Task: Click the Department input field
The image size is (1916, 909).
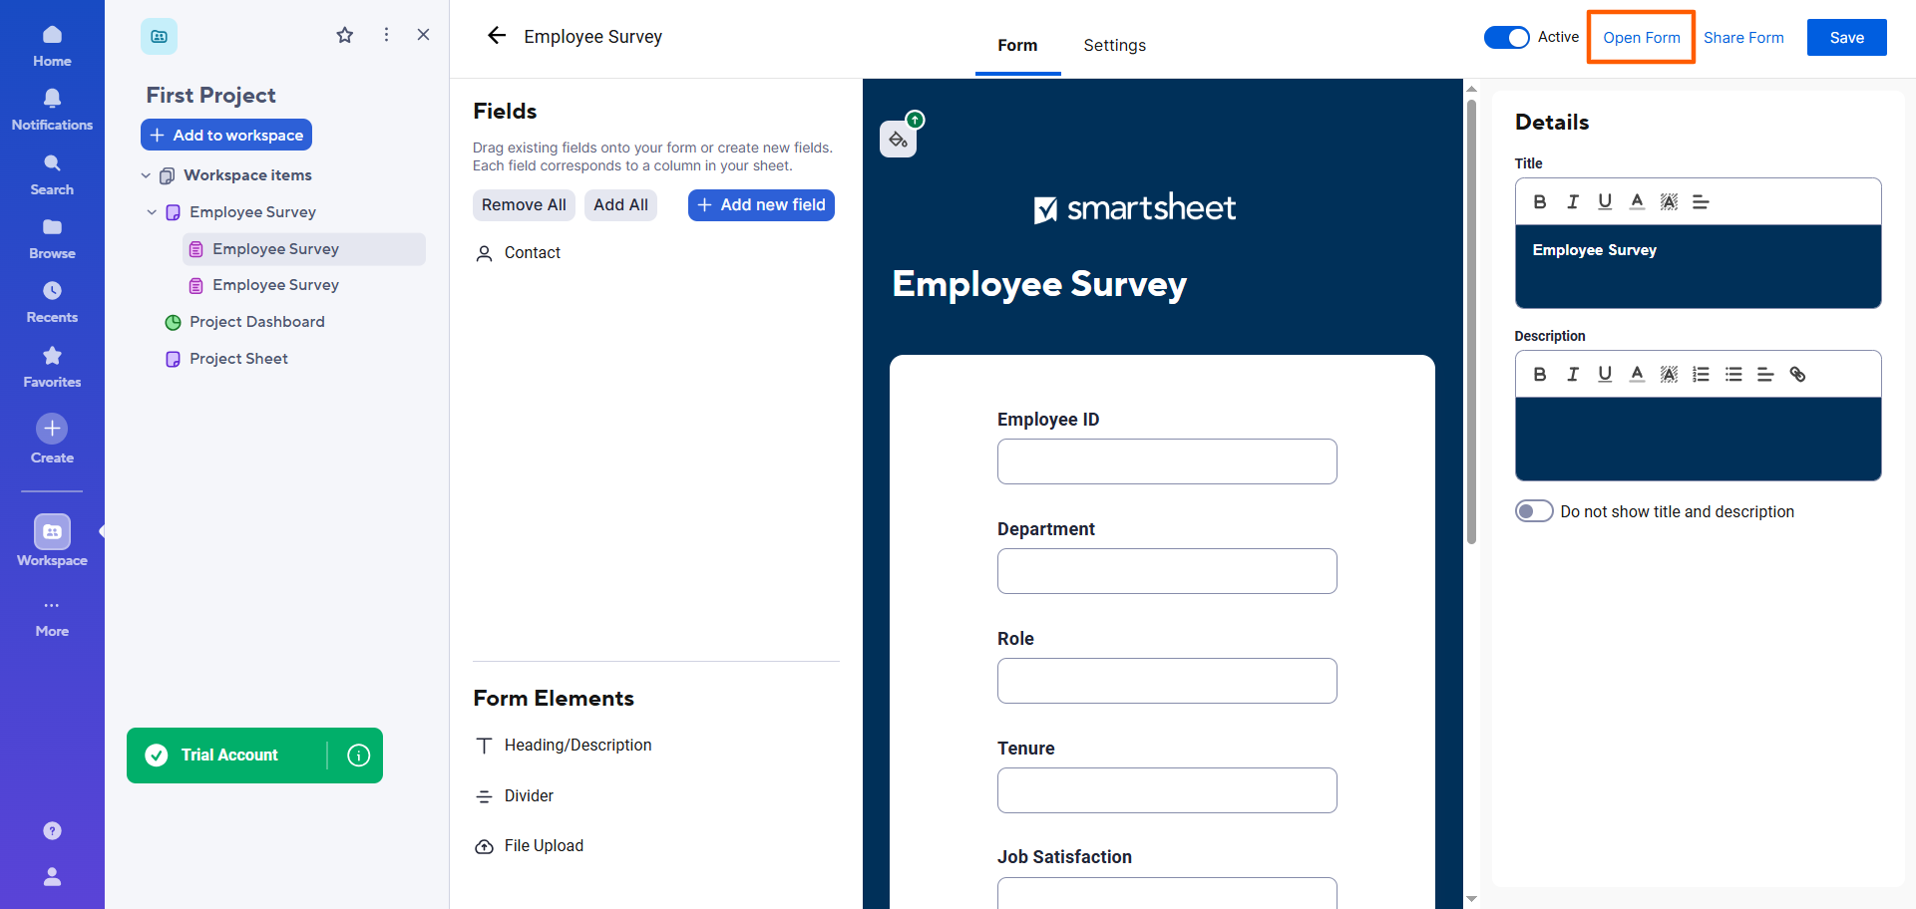Action: click(1167, 571)
